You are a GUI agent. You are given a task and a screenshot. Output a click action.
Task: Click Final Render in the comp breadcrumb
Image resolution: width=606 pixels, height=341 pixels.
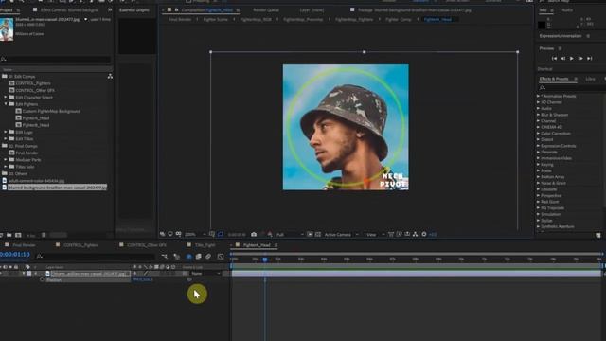pyautogui.click(x=180, y=19)
